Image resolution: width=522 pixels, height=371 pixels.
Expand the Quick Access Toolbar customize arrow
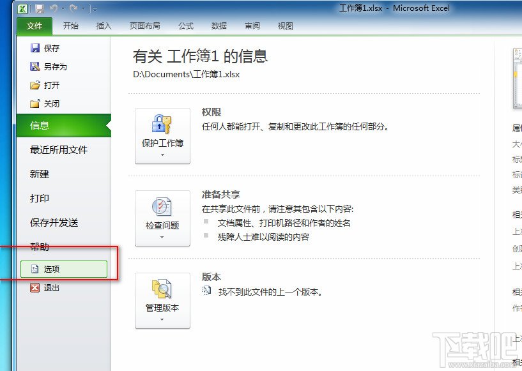click(95, 9)
